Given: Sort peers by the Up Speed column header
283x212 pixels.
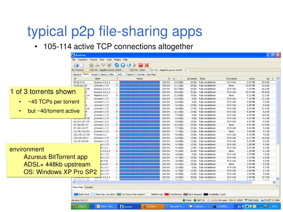Looking at the screenshot, I should click(x=192, y=79).
